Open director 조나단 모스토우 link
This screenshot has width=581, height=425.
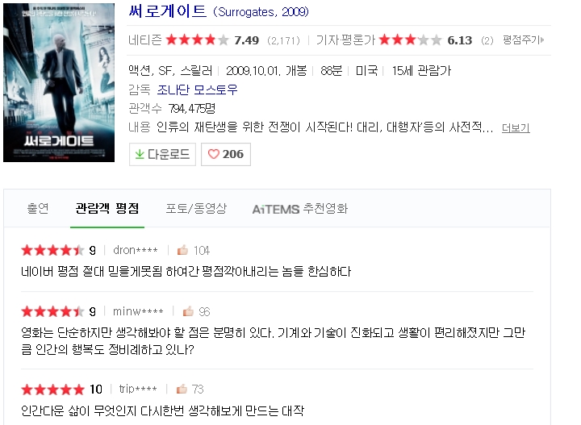197,90
